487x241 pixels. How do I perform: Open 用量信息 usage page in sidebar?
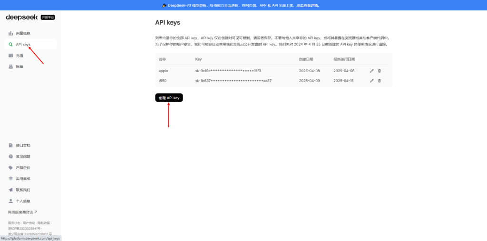30,33
